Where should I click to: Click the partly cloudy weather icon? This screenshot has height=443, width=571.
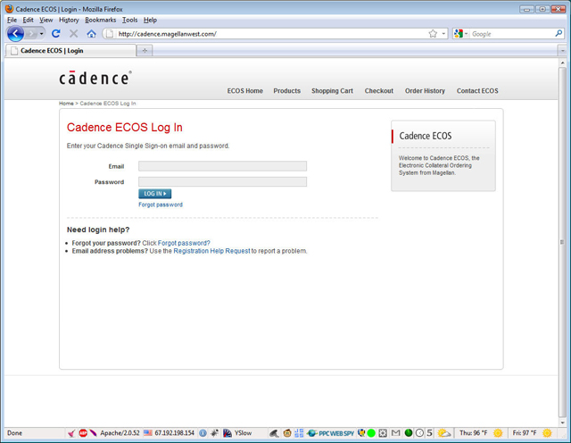(444, 433)
